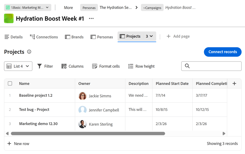Screen dimensions: 245x154
Task: Open the List 4 view dropdown
Action: tap(18, 66)
